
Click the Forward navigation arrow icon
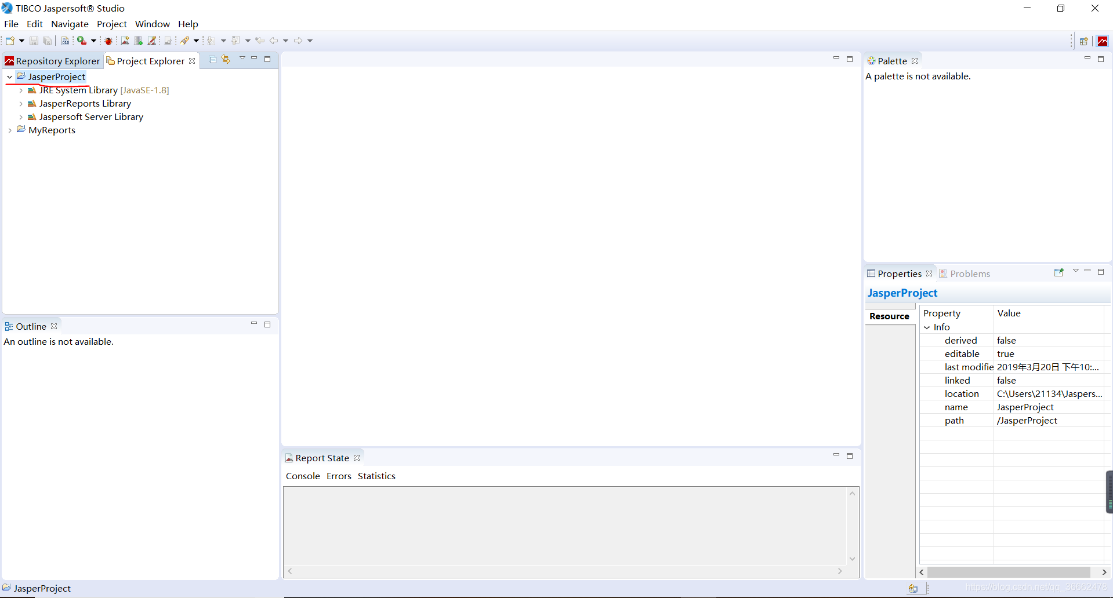tap(298, 41)
